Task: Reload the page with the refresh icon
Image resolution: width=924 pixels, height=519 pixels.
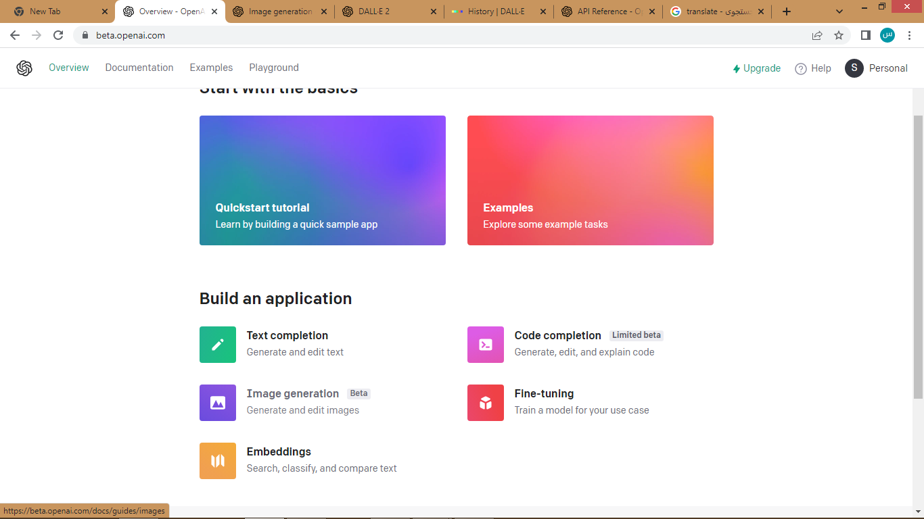Action: (x=58, y=35)
